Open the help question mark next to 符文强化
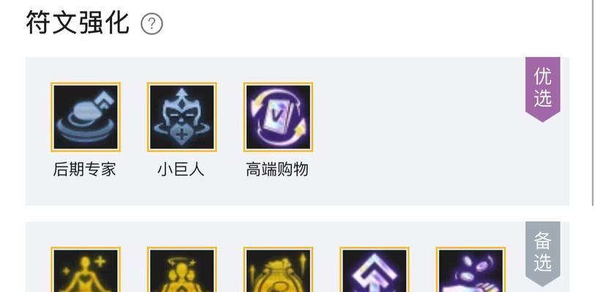 click(x=151, y=24)
